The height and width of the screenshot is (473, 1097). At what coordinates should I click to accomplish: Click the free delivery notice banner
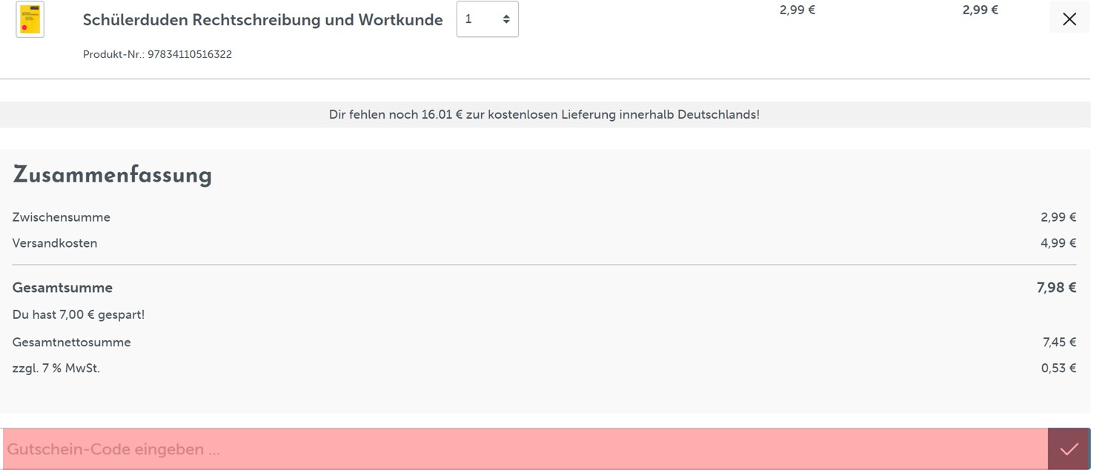click(x=545, y=115)
